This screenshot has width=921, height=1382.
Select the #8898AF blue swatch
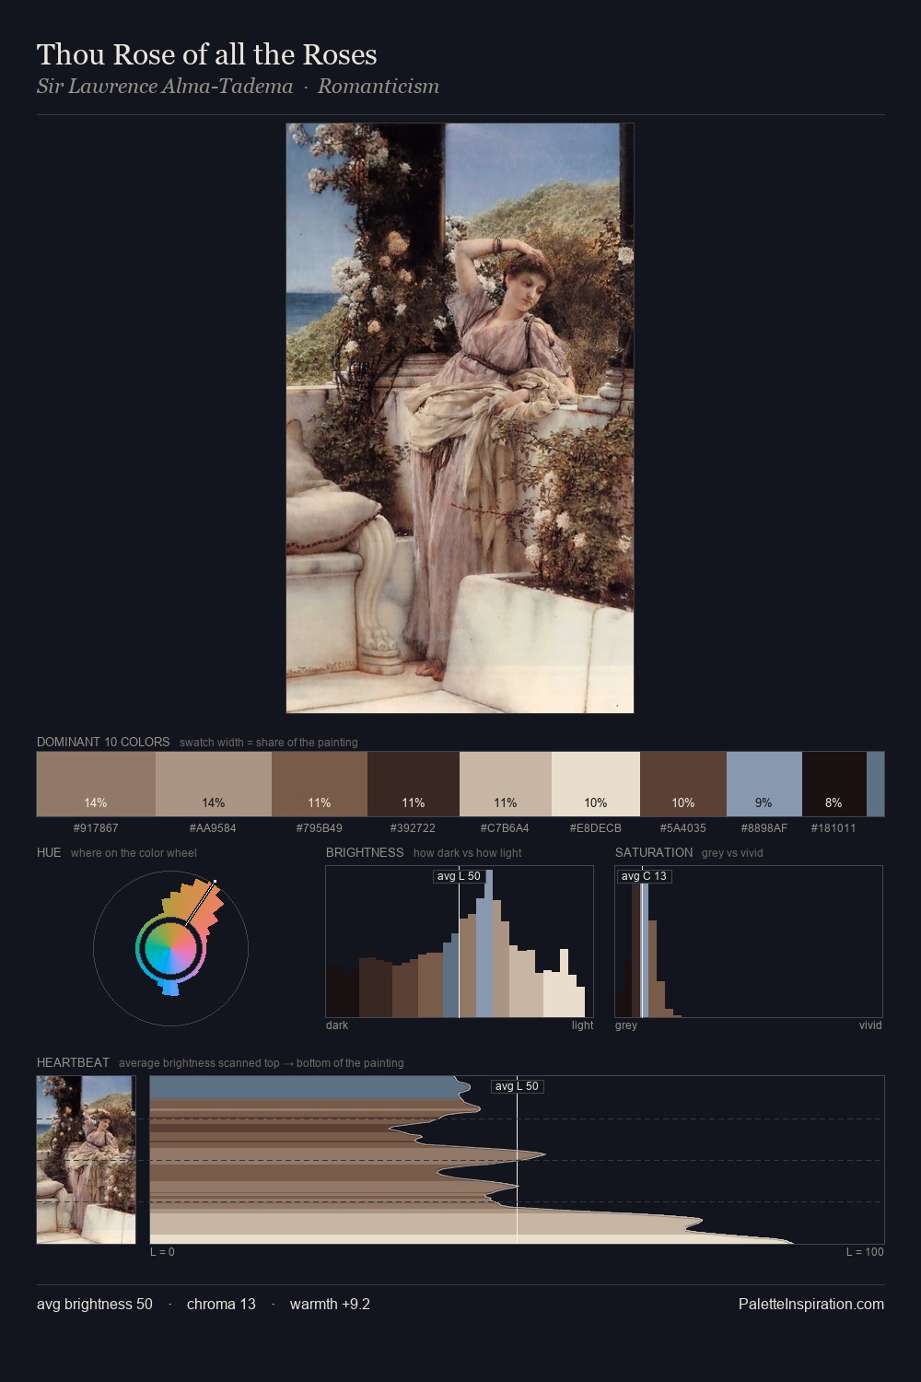764,784
